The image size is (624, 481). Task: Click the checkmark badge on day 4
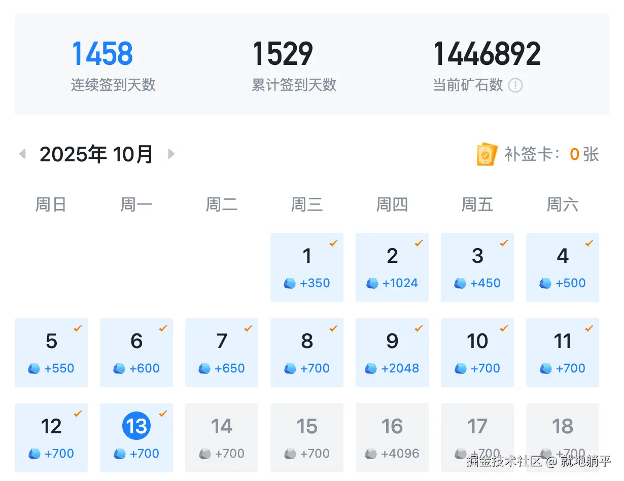[x=588, y=244]
